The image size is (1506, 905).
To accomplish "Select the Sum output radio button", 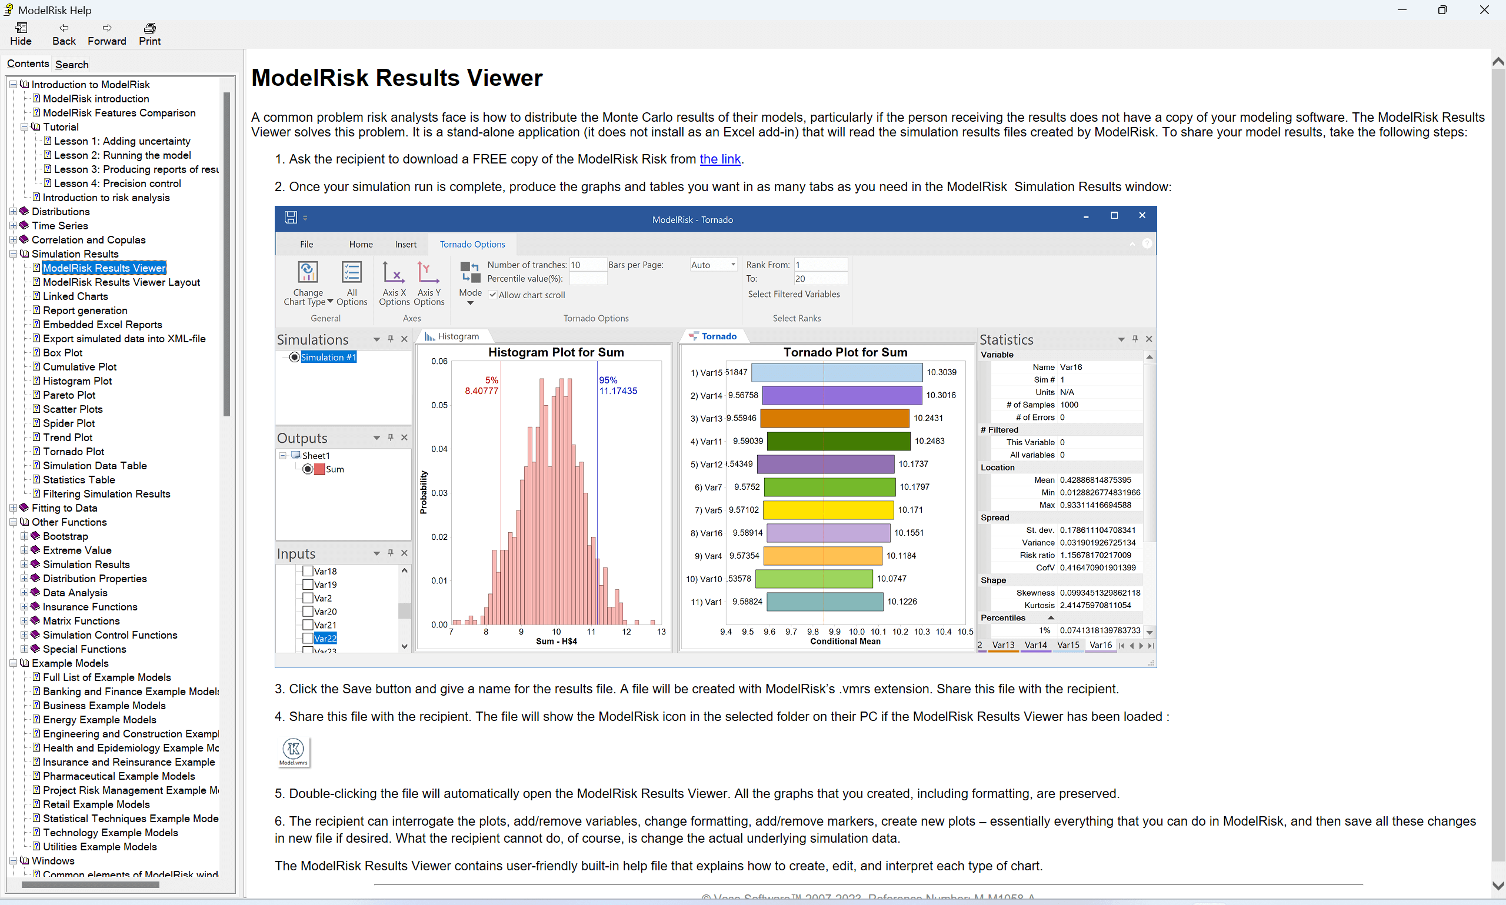I will click(x=308, y=469).
